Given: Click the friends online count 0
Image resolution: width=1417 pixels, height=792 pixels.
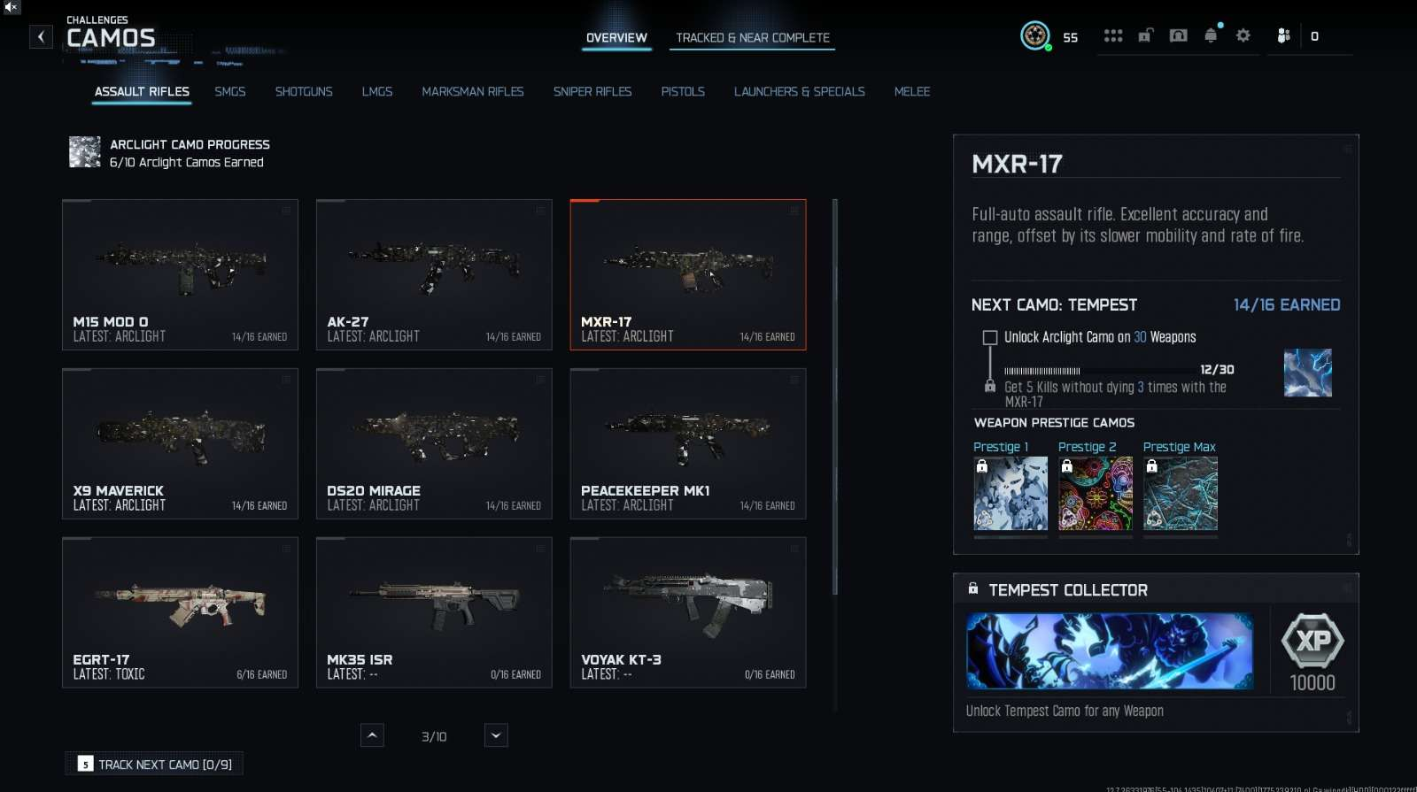Looking at the screenshot, I should tap(1314, 36).
